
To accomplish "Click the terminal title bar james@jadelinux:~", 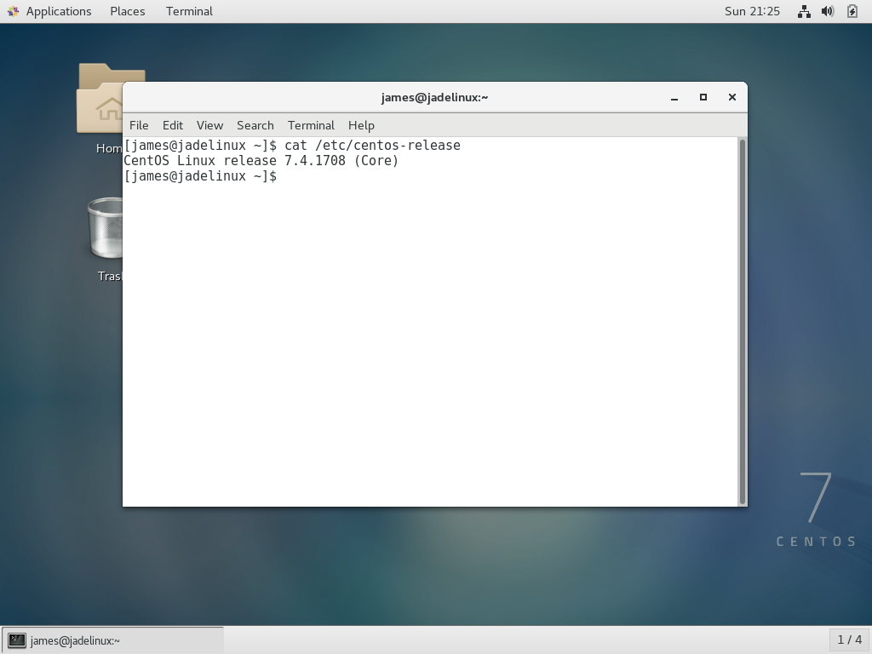I will (x=434, y=97).
